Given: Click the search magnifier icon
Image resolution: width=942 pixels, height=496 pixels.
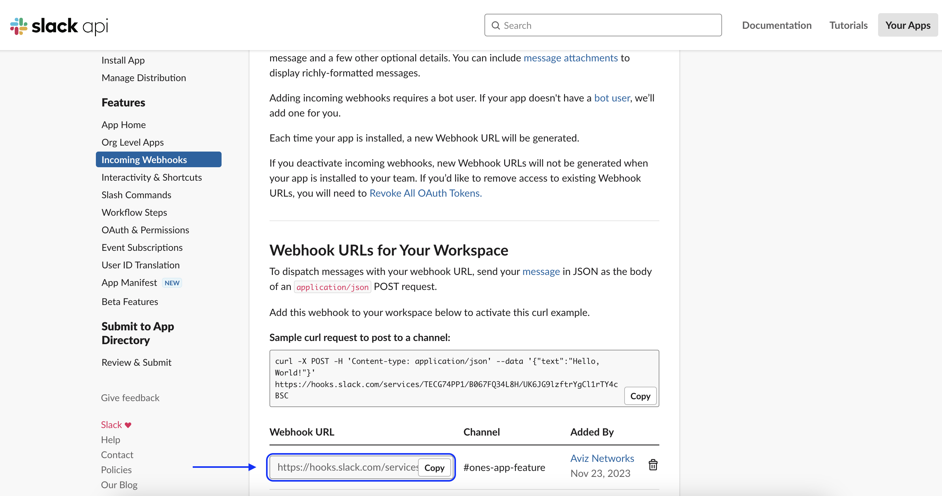Looking at the screenshot, I should pyautogui.click(x=495, y=25).
